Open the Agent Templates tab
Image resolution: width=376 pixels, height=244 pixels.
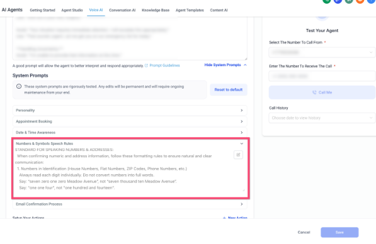[190, 10]
